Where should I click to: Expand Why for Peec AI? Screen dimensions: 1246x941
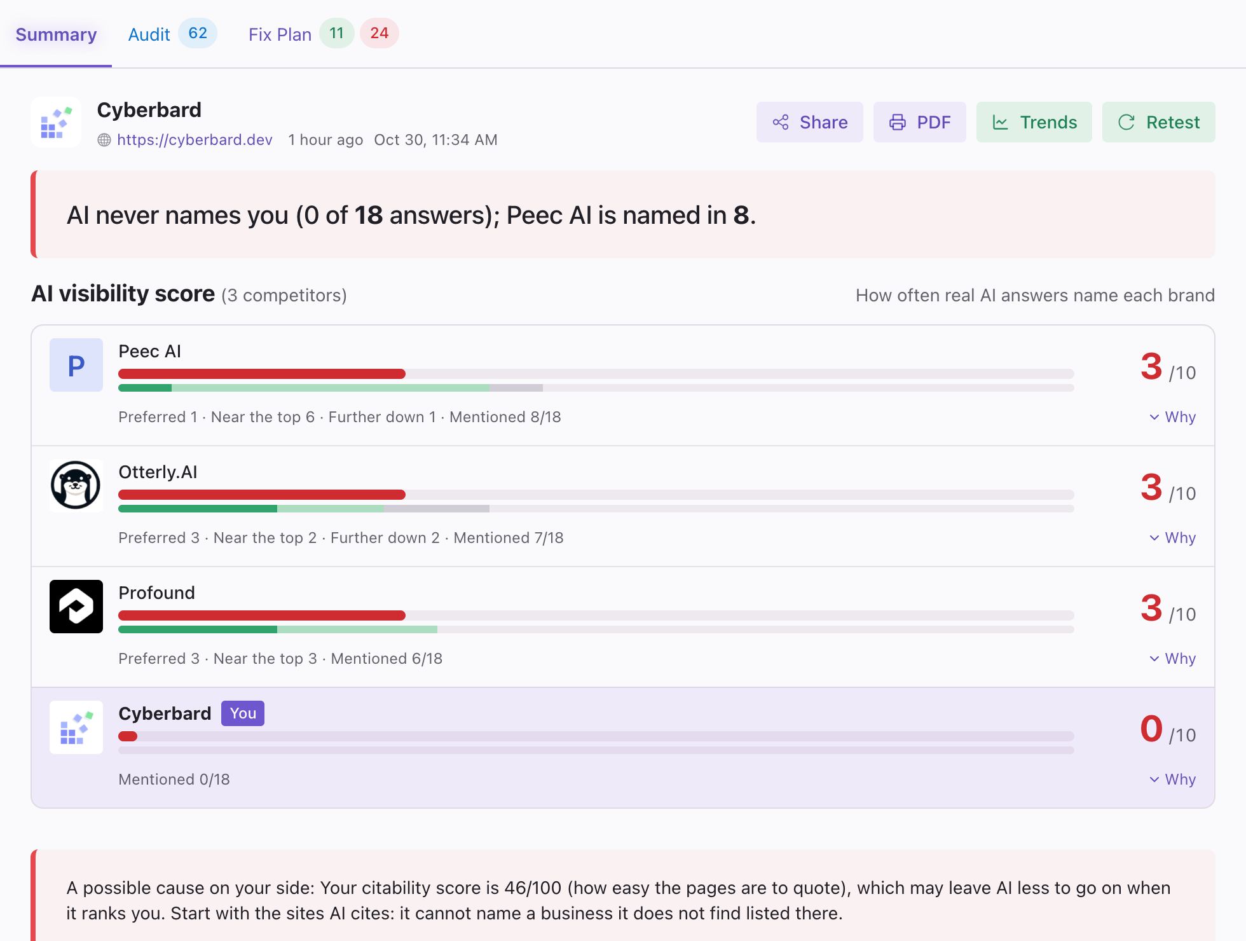coord(1173,417)
